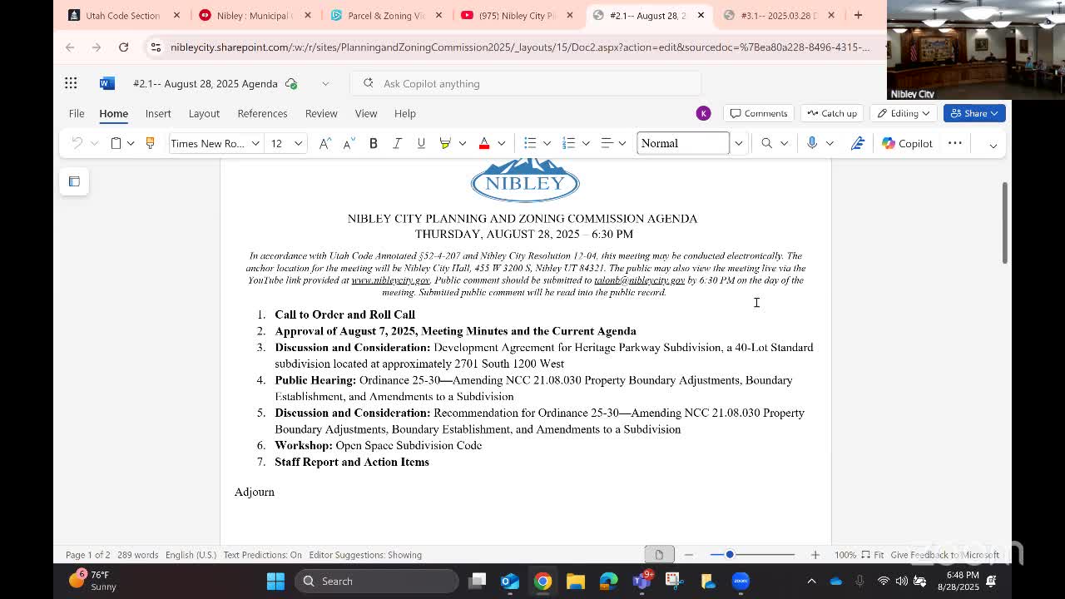
Task: Toggle italic formatting in the ribbon
Action: click(x=397, y=143)
